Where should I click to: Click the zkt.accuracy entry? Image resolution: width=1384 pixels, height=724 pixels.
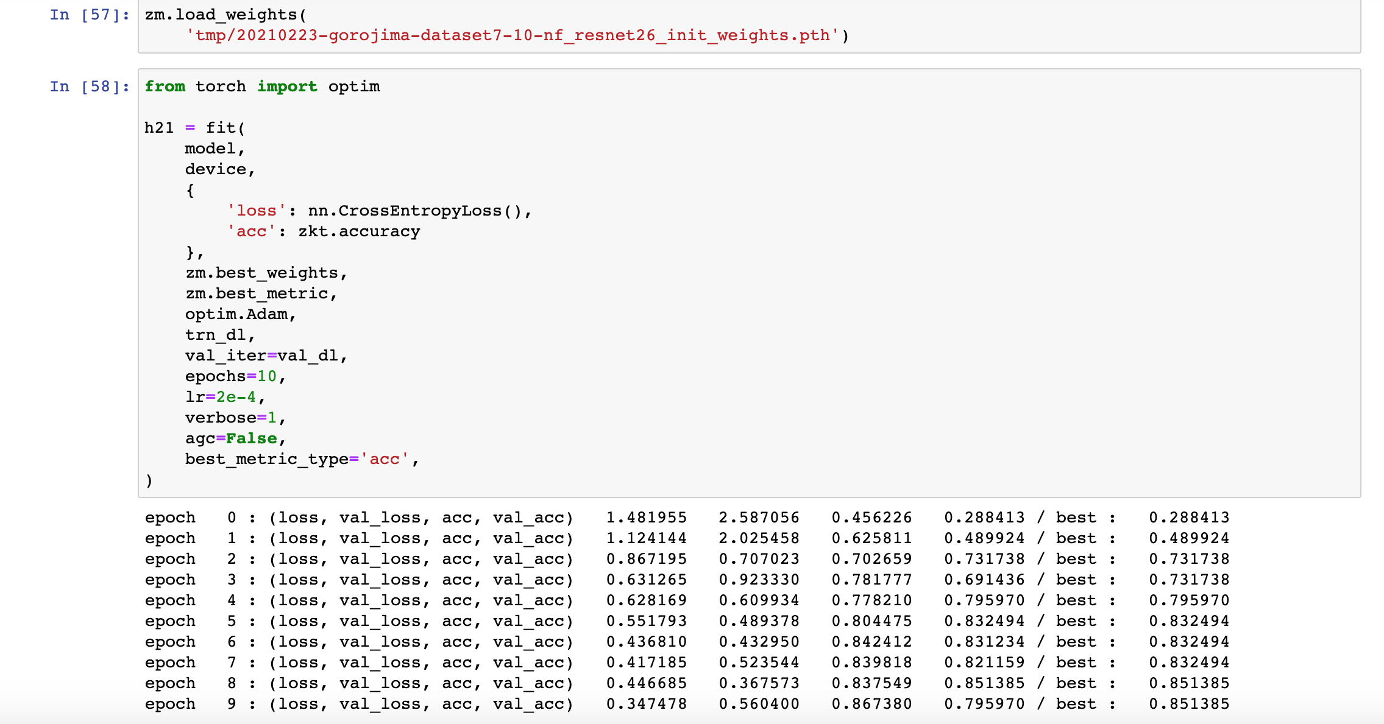pyautogui.click(x=359, y=231)
